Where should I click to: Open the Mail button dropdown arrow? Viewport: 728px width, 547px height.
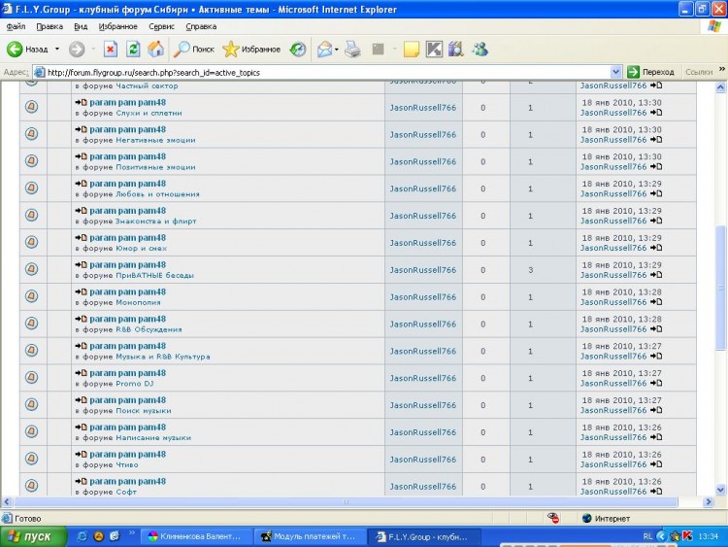pyautogui.click(x=337, y=49)
